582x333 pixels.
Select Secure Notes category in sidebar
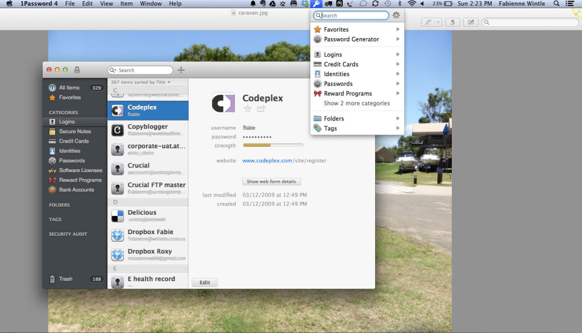[74, 131]
